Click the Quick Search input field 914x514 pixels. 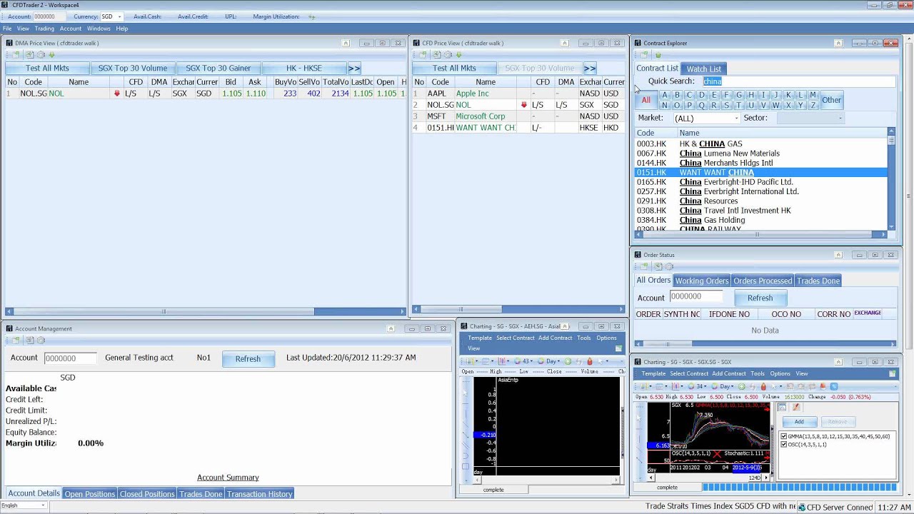[798, 81]
